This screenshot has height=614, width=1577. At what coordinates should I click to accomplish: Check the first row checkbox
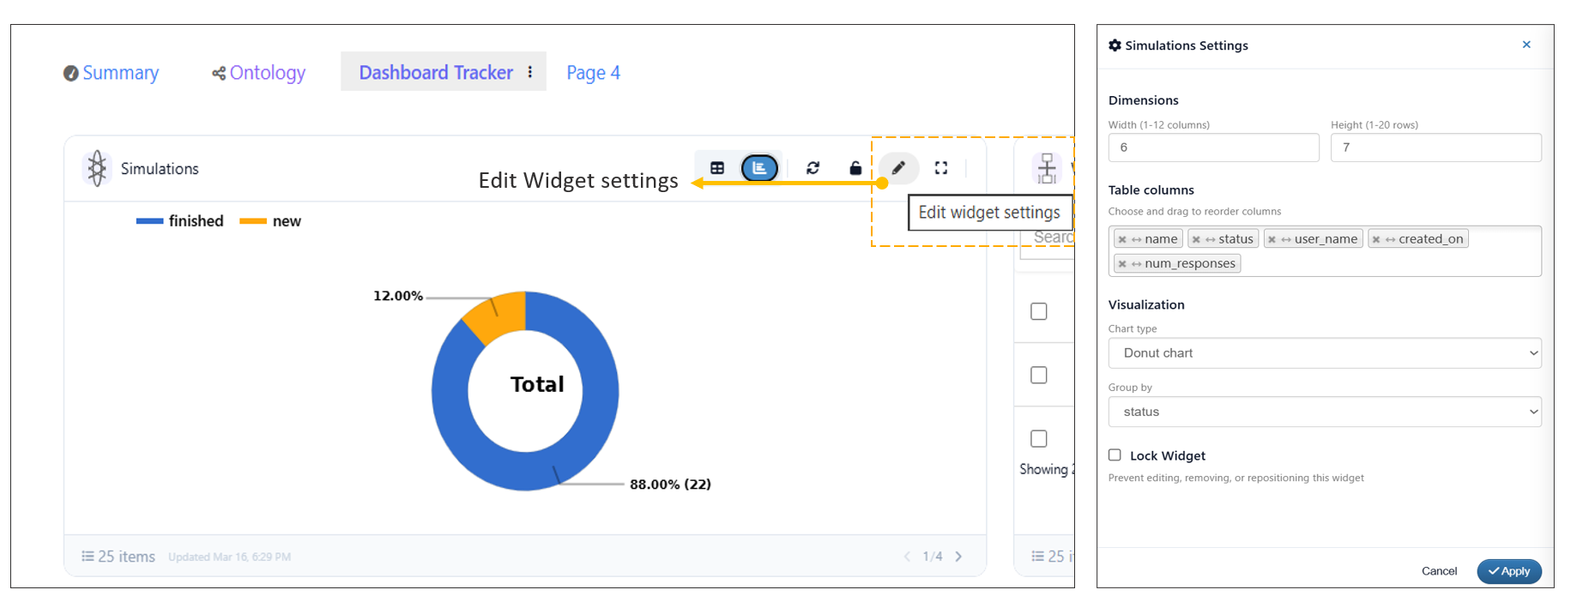tap(1038, 311)
